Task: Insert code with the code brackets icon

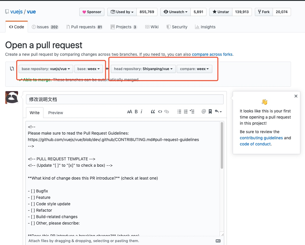Action: 160,112
